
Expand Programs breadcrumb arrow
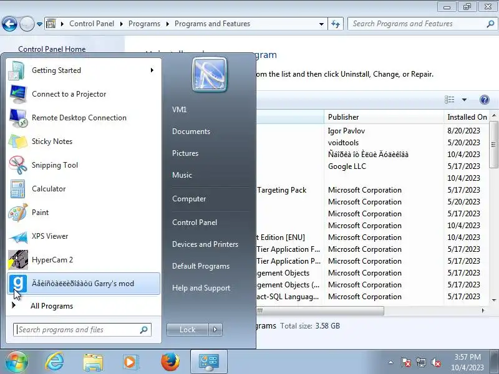pos(167,24)
